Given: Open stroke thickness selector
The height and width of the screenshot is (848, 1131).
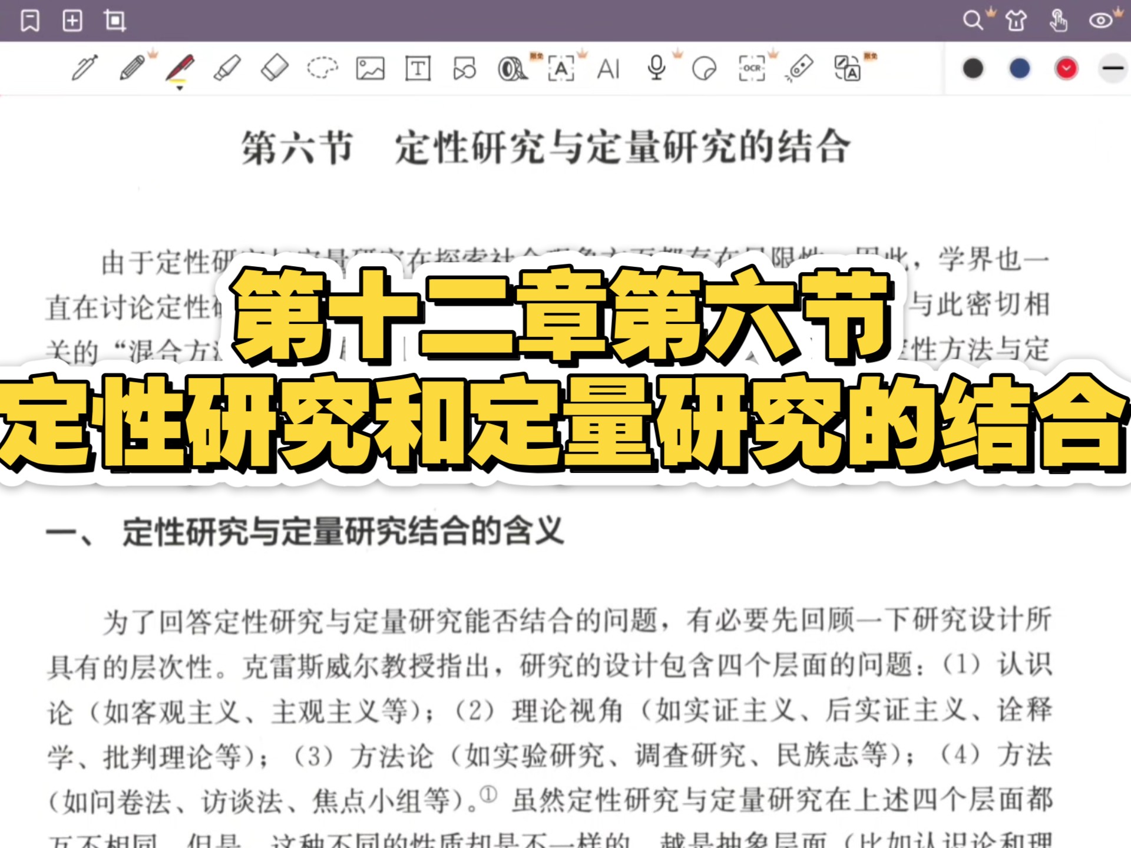Looking at the screenshot, I should (1112, 68).
